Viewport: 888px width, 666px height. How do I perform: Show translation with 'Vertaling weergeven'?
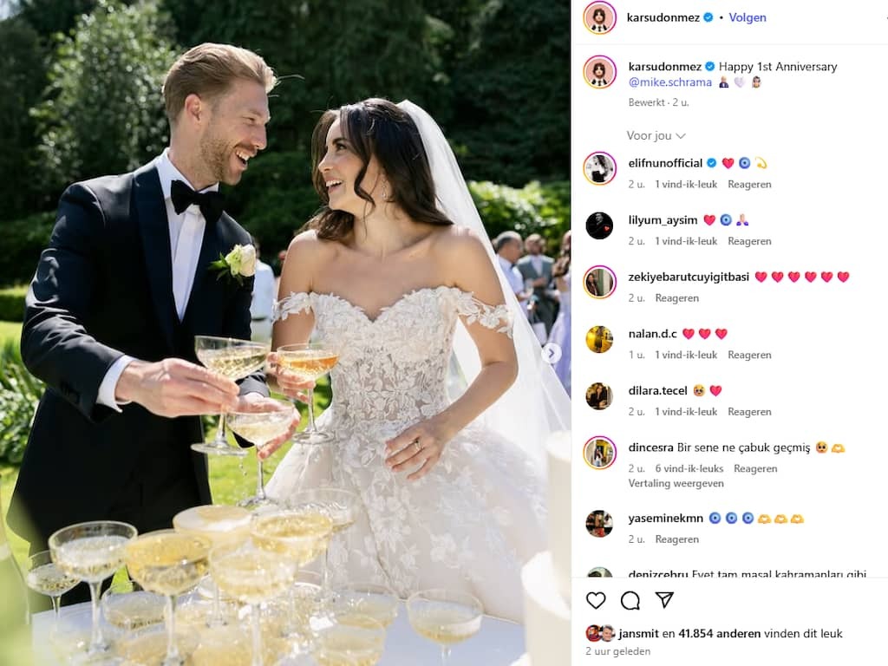(x=676, y=483)
